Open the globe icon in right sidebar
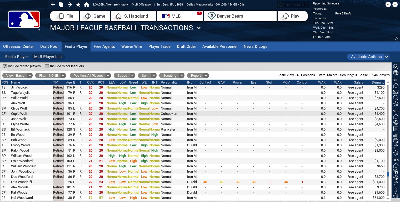The image size is (400, 202). [x=396, y=73]
